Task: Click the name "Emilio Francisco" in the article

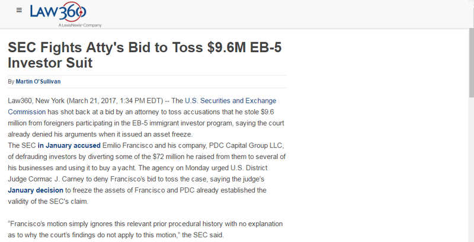Action: (127, 145)
